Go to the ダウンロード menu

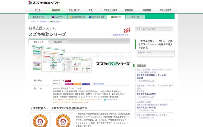[74, 10]
